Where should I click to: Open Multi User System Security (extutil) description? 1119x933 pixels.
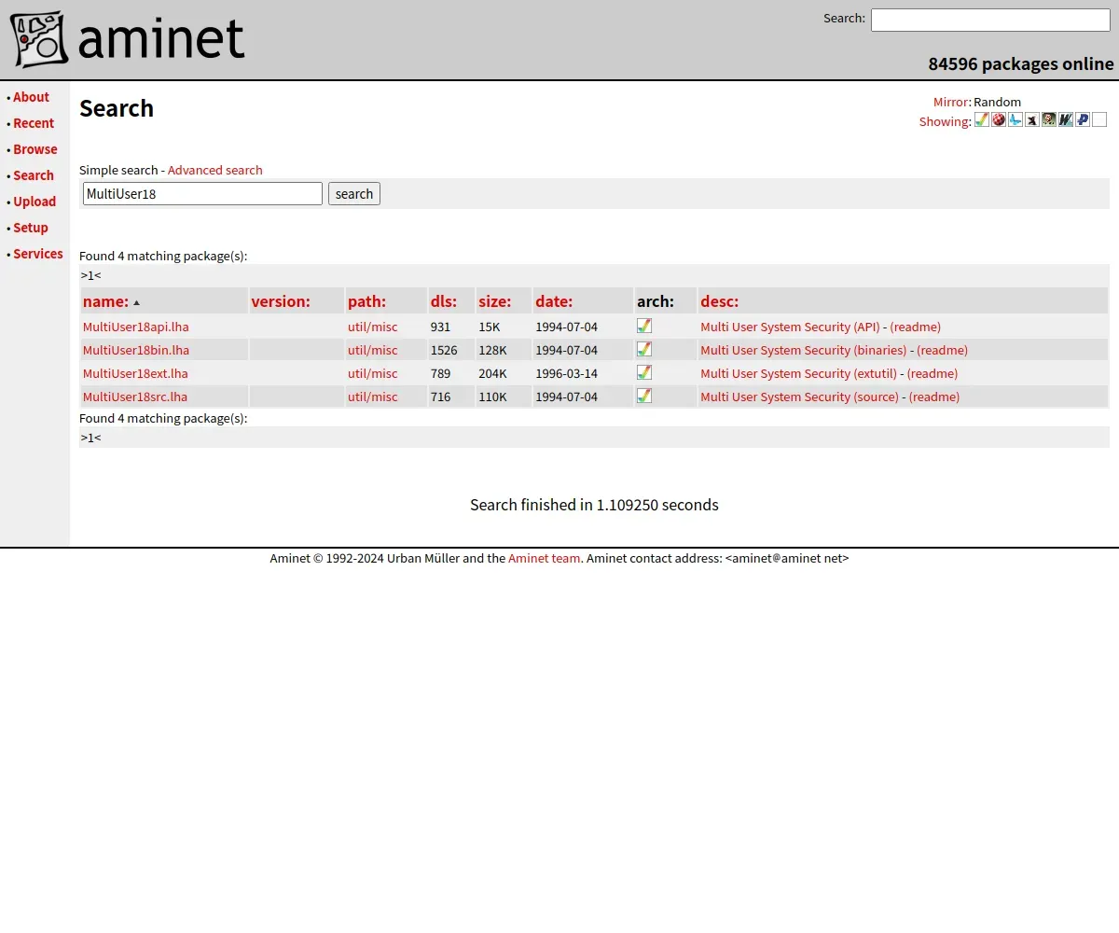tap(798, 373)
